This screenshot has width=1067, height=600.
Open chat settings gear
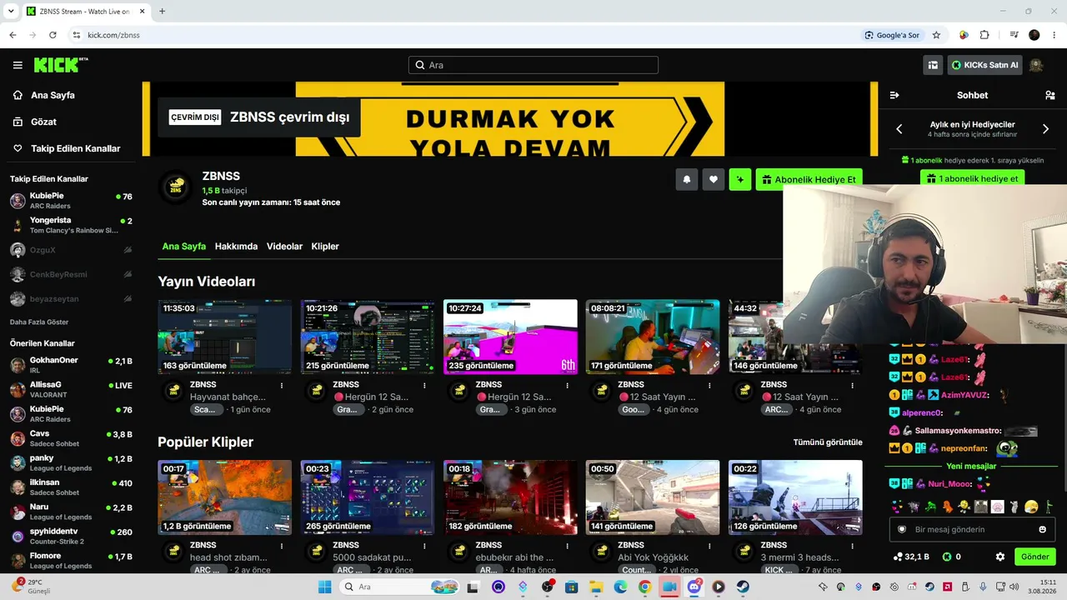(x=1000, y=557)
